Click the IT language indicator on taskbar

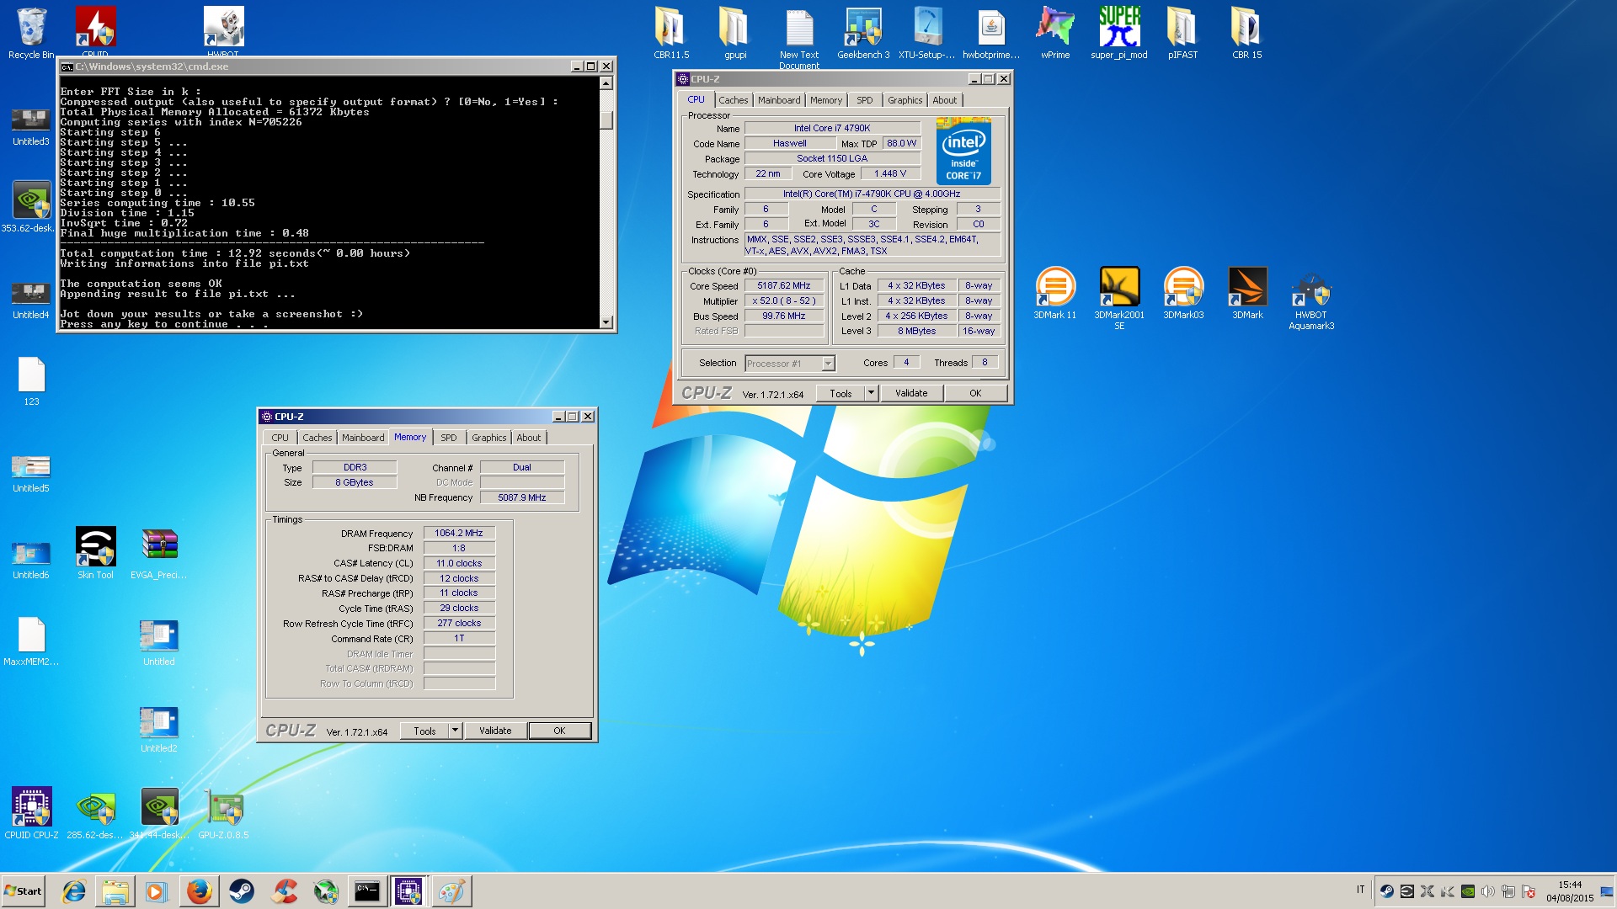[1360, 890]
